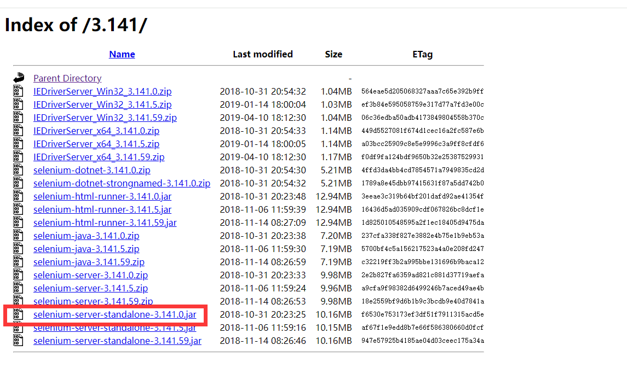
Task: Select date 2018-11-14 08:26:46
Action: 263,341
